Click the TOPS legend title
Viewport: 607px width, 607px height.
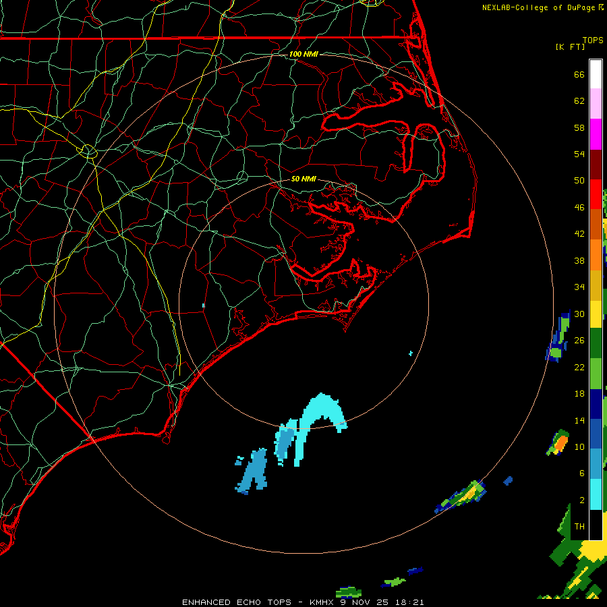coord(593,40)
